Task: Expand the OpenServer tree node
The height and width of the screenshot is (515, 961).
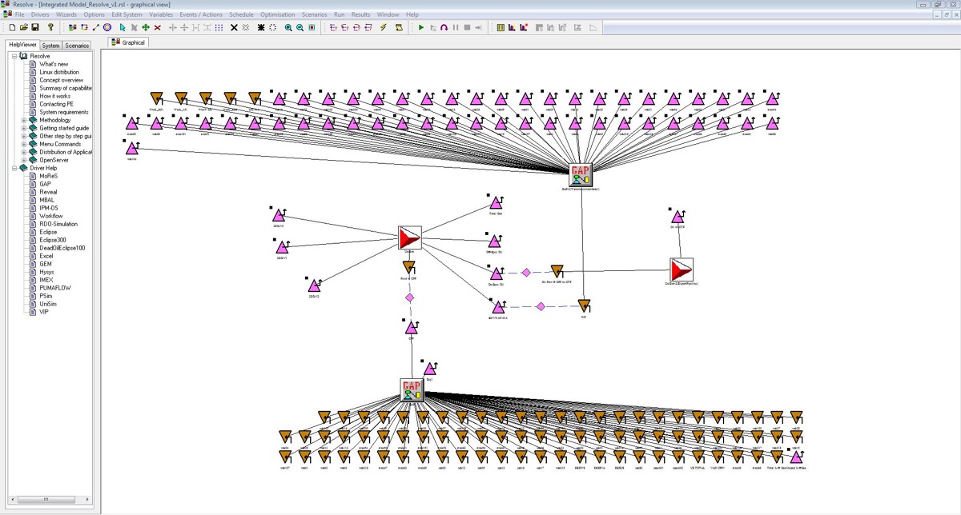Action: point(23,161)
